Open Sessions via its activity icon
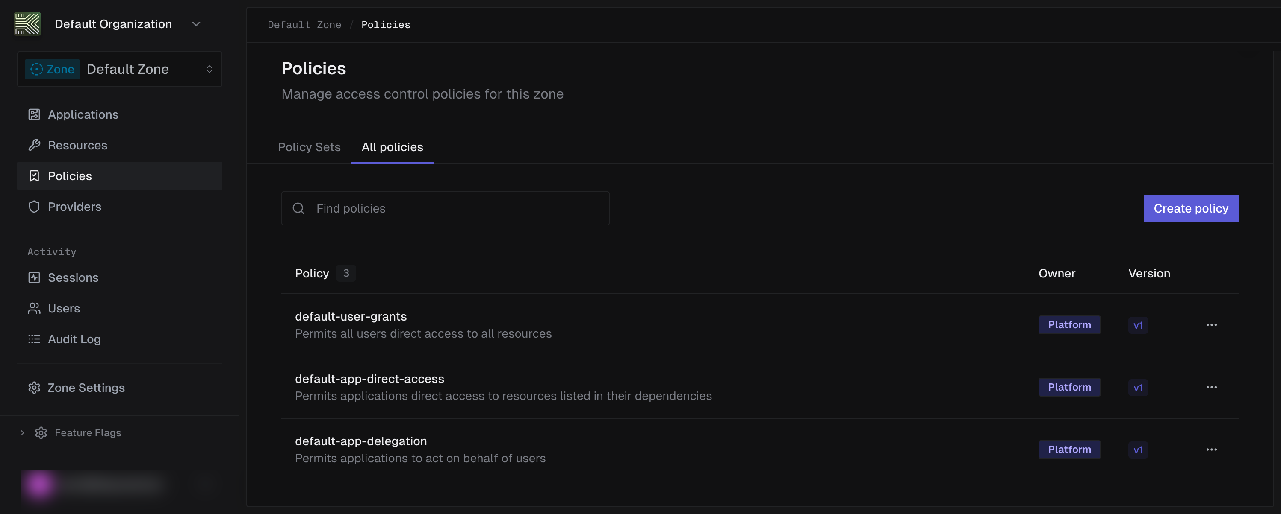1281x514 pixels. 34,277
